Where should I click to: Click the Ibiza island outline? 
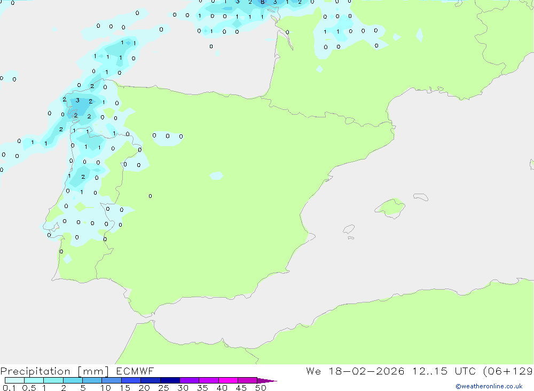pyautogui.click(x=349, y=229)
